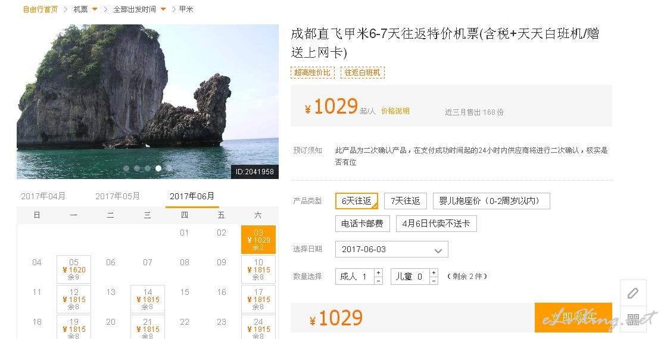This screenshot has width=664, height=339.
Task: Click the 立即购买 buy now button
Action: [573, 318]
